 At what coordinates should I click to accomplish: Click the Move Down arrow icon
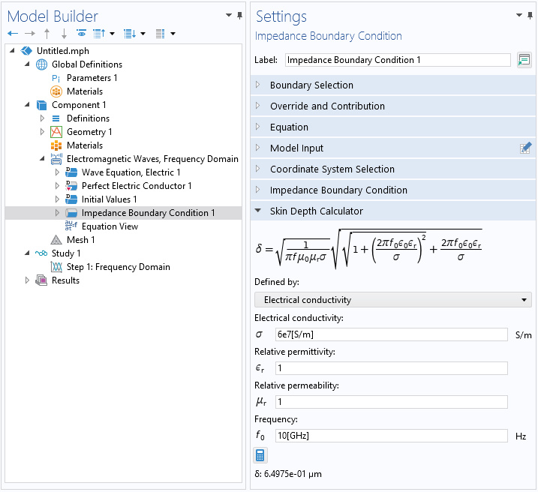(x=64, y=34)
